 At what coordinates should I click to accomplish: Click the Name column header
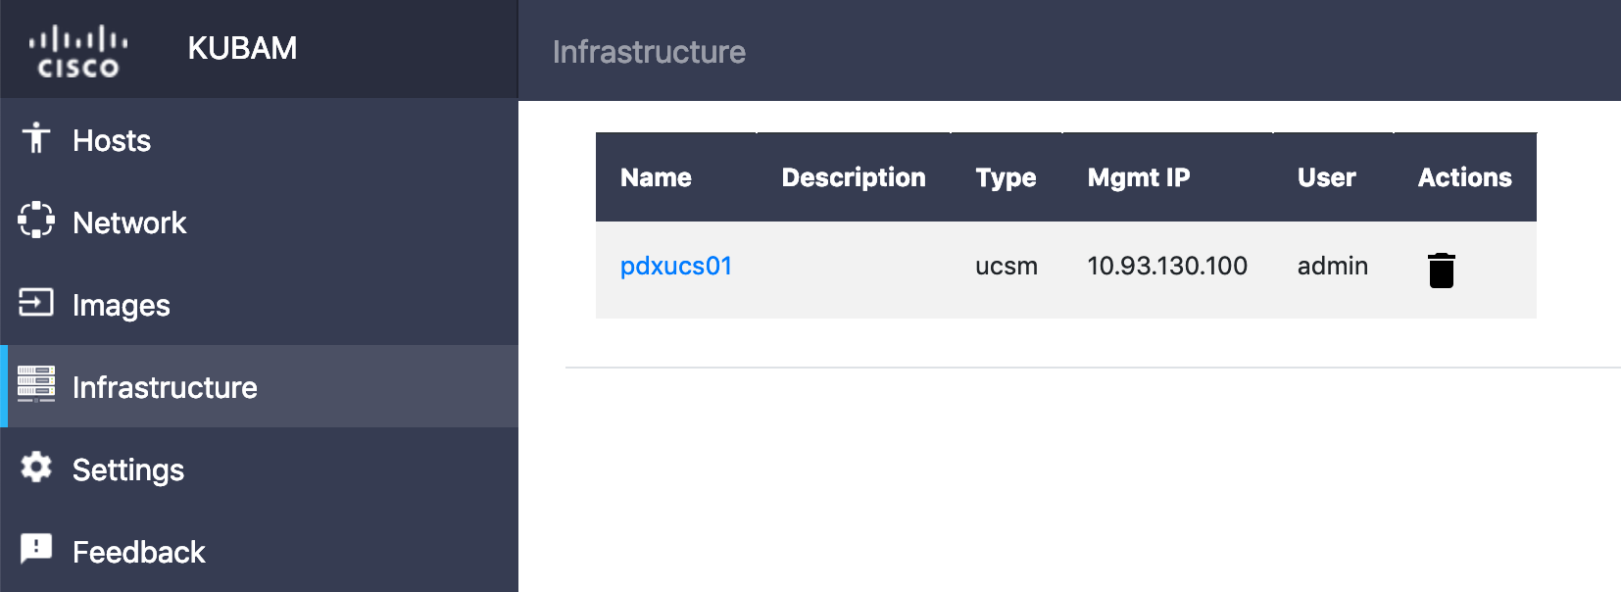pyautogui.click(x=656, y=177)
